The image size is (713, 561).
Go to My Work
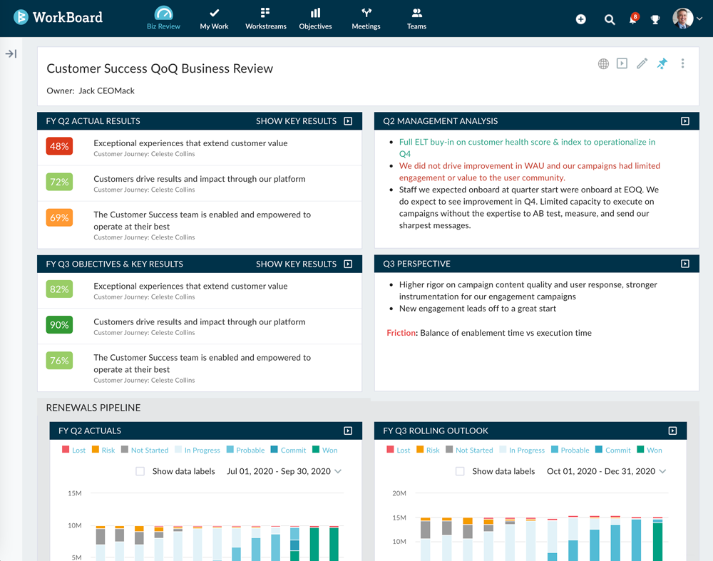(214, 19)
